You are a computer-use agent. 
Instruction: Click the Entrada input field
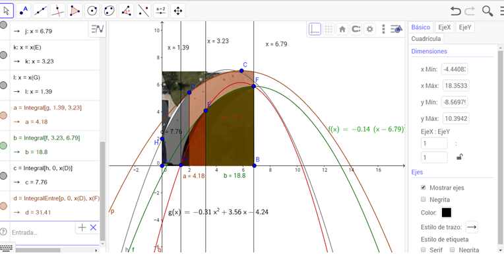(42, 233)
